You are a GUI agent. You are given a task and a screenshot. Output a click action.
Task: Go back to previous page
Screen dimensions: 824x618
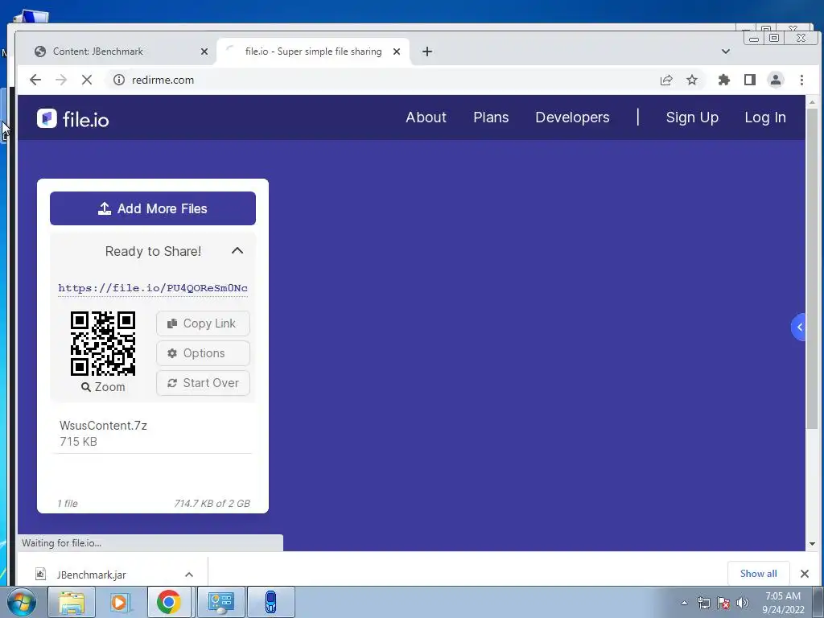click(35, 80)
